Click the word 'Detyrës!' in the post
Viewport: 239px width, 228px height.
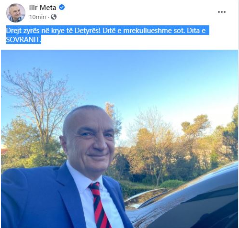88,31
